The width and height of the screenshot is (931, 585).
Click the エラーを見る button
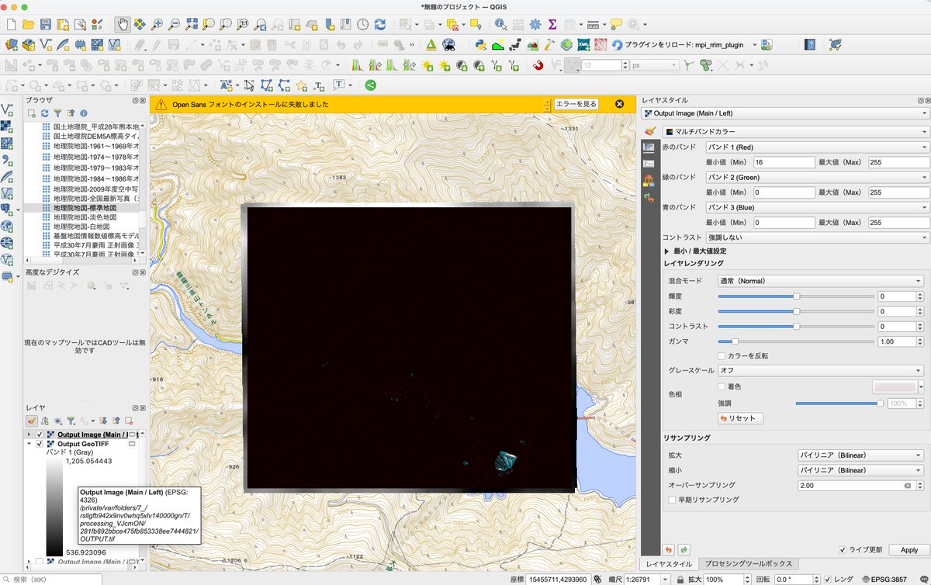click(x=576, y=103)
